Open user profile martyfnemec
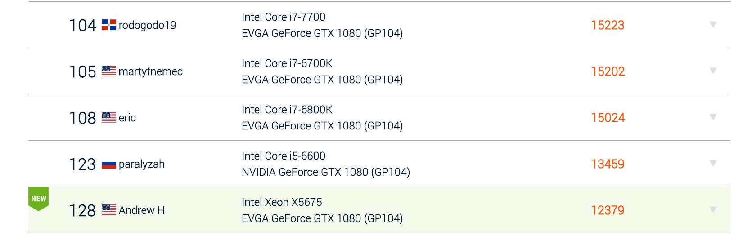743x240 pixels. point(151,71)
